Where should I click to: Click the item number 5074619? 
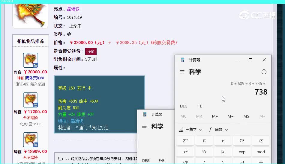click(x=74, y=17)
